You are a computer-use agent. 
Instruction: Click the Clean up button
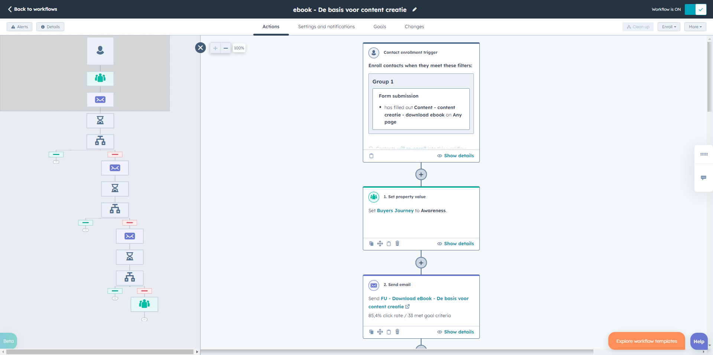pyautogui.click(x=638, y=27)
